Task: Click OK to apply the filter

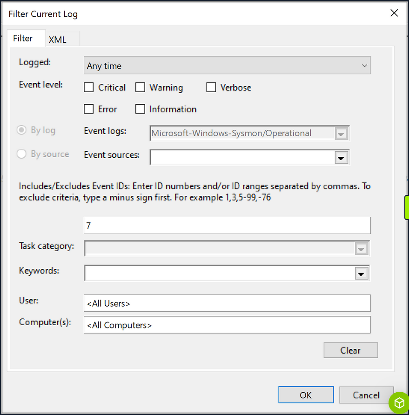Action: (306, 395)
